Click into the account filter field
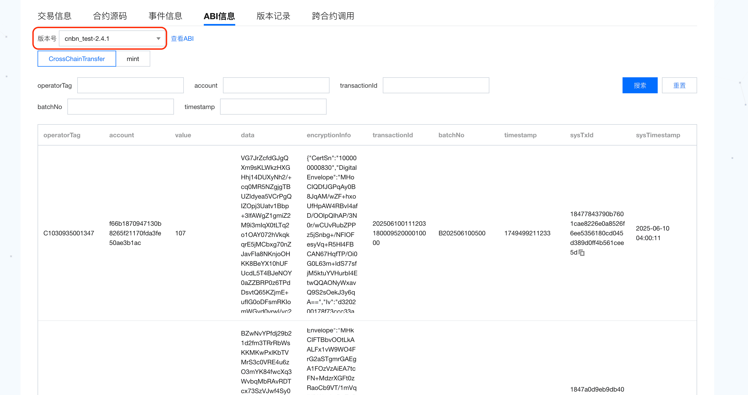Viewport: 748px width, 395px height. [x=276, y=85]
